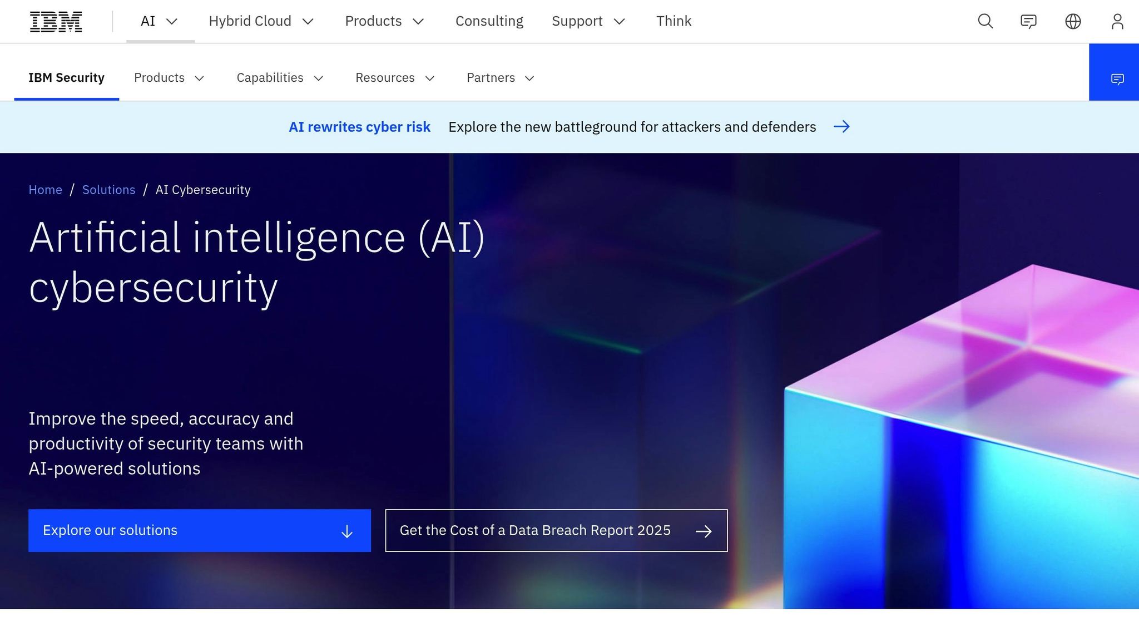Screen dimensions: 1139x641
Task: Click the arrow icon next to the cyber risk banner
Action: (x=841, y=127)
